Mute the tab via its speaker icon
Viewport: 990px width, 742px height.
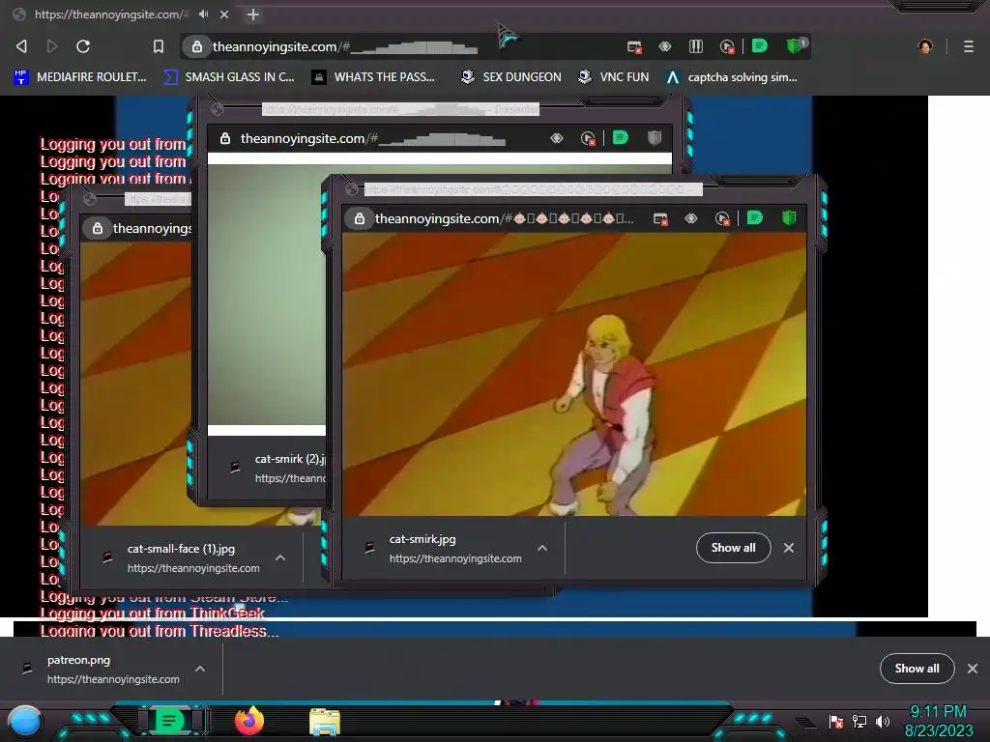[x=203, y=14]
